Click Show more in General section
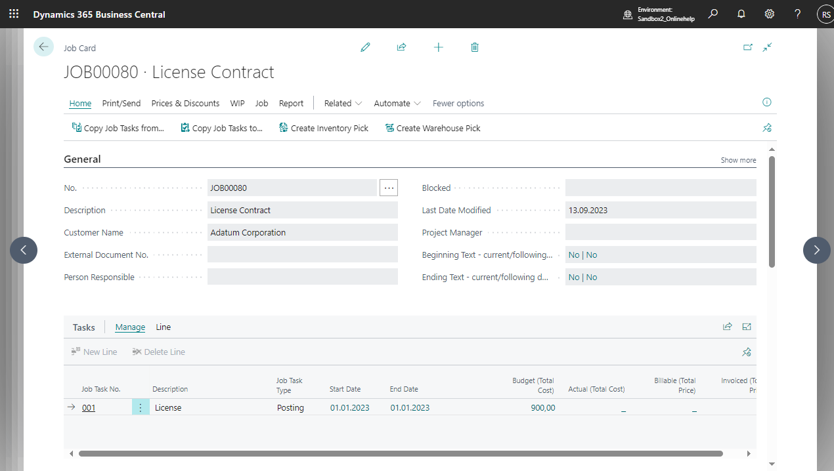The height and width of the screenshot is (471, 834). pyautogui.click(x=738, y=160)
